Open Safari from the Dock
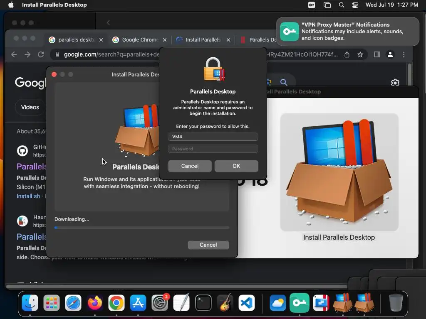Image resolution: width=426 pixels, height=319 pixels. [x=73, y=303]
